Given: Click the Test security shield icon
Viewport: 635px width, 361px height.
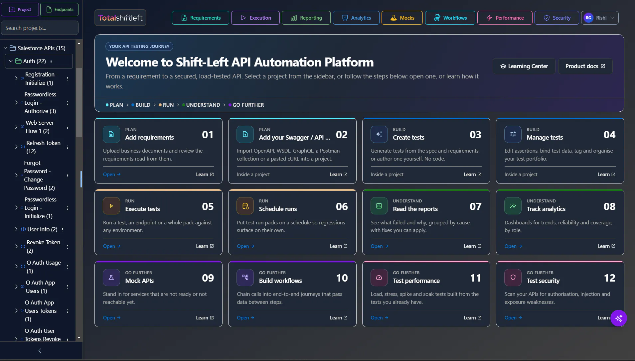Looking at the screenshot, I should point(513,278).
